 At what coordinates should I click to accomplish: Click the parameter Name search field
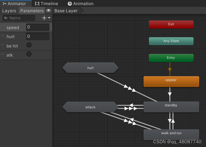[19, 18]
